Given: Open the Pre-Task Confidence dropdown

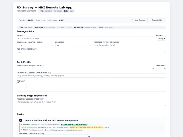Looking at the screenshot, I should tap(55, 136).
